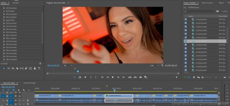Viewport: 230px width, 106px height.
Task: Select the Track Select Forward tool
Action: pos(9,68)
